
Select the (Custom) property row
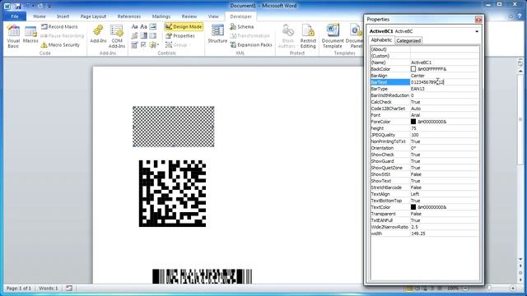coord(425,56)
